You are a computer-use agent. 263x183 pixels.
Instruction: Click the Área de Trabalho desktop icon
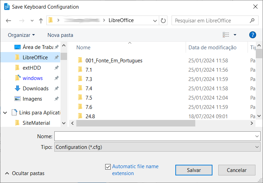18,47
